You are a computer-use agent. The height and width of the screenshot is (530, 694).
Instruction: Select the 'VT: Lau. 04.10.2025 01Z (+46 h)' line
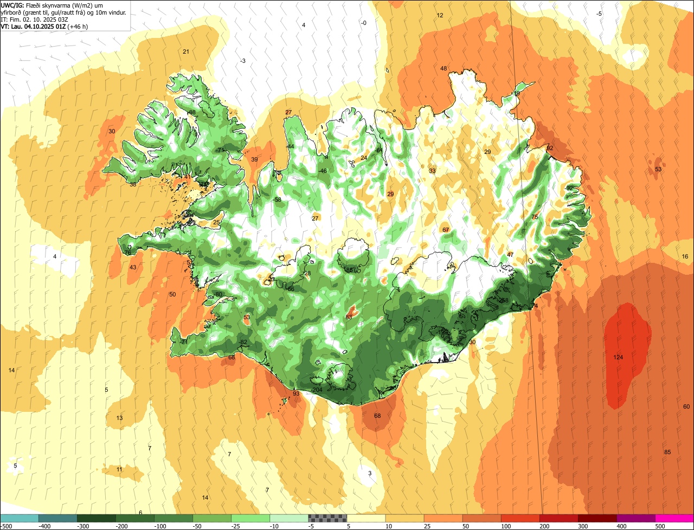tap(44, 26)
